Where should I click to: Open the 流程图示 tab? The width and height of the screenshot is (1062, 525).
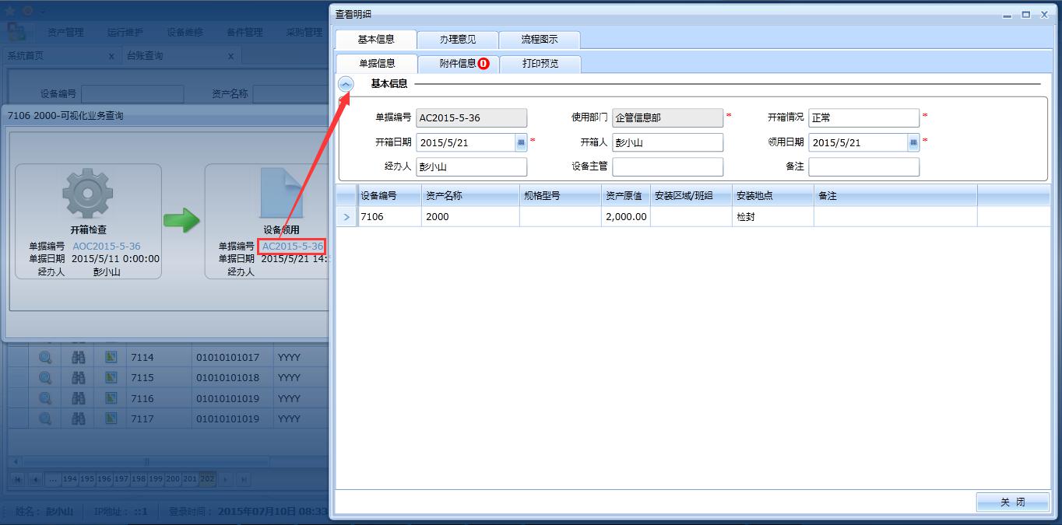[539, 40]
